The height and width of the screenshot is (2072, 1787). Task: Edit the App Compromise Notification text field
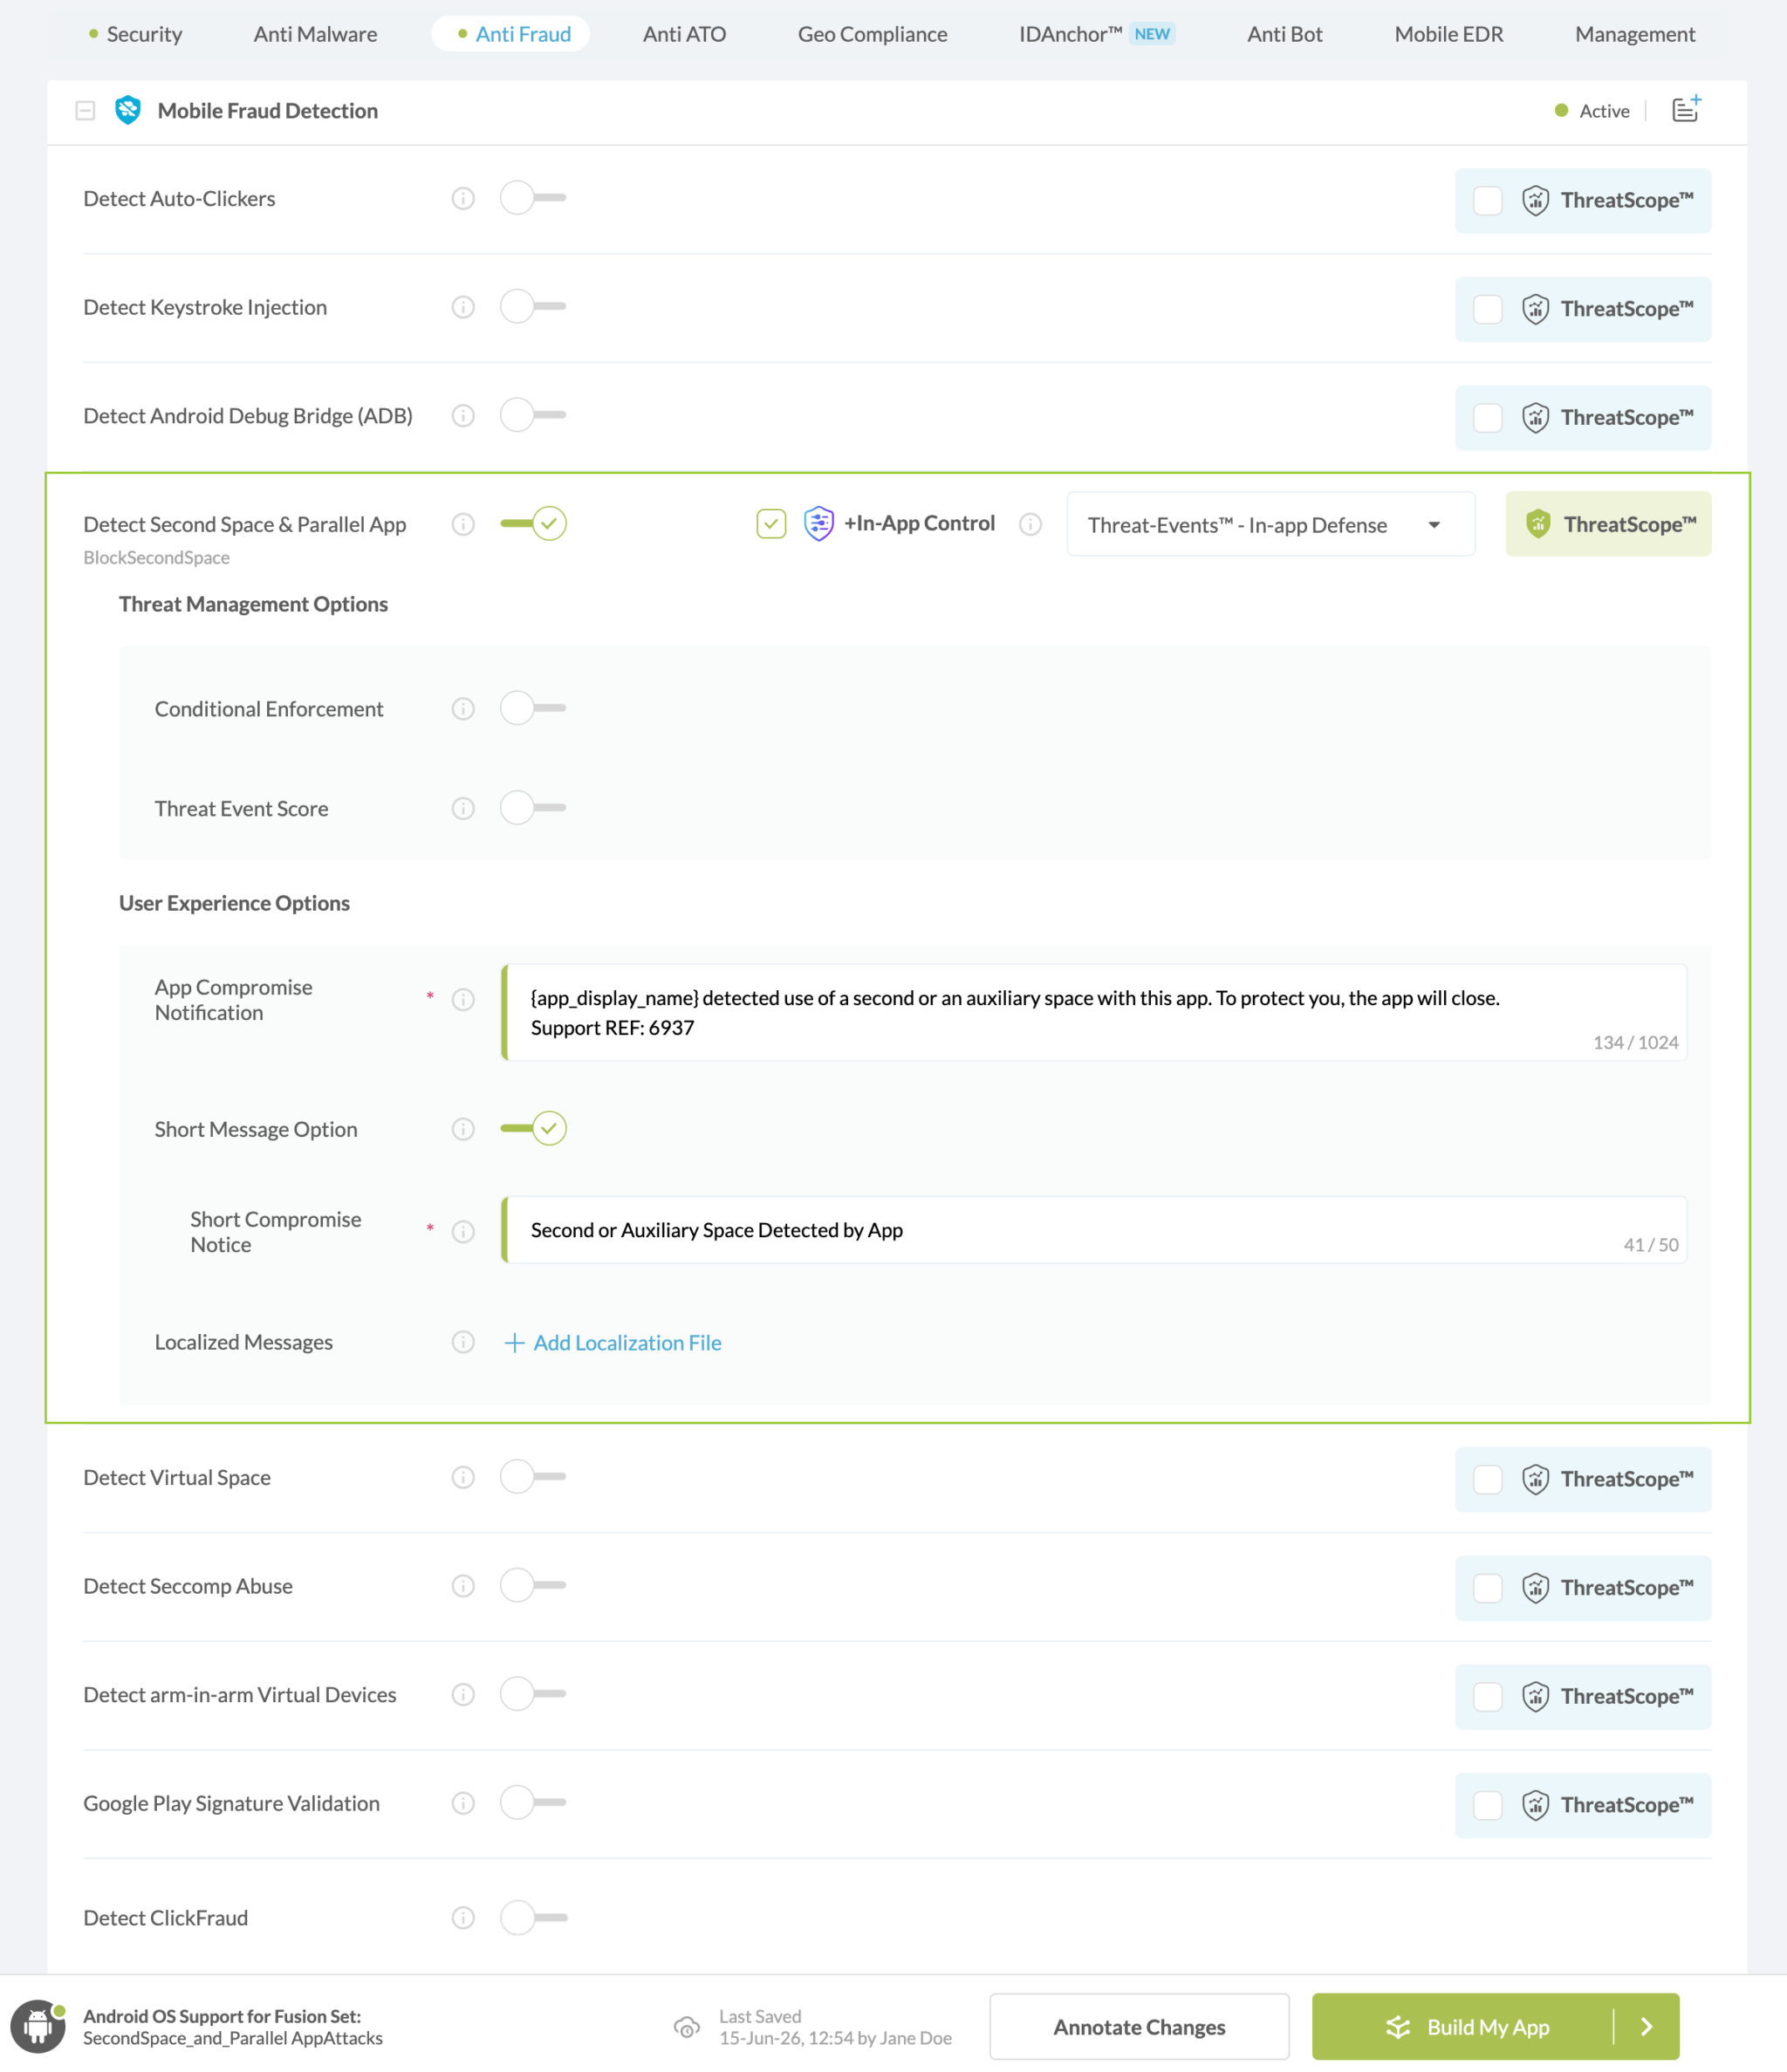coord(1094,1012)
